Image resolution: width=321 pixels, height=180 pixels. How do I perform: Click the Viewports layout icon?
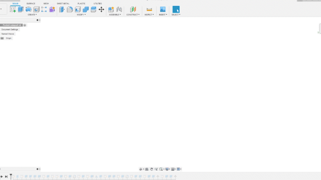tap(178, 169)
